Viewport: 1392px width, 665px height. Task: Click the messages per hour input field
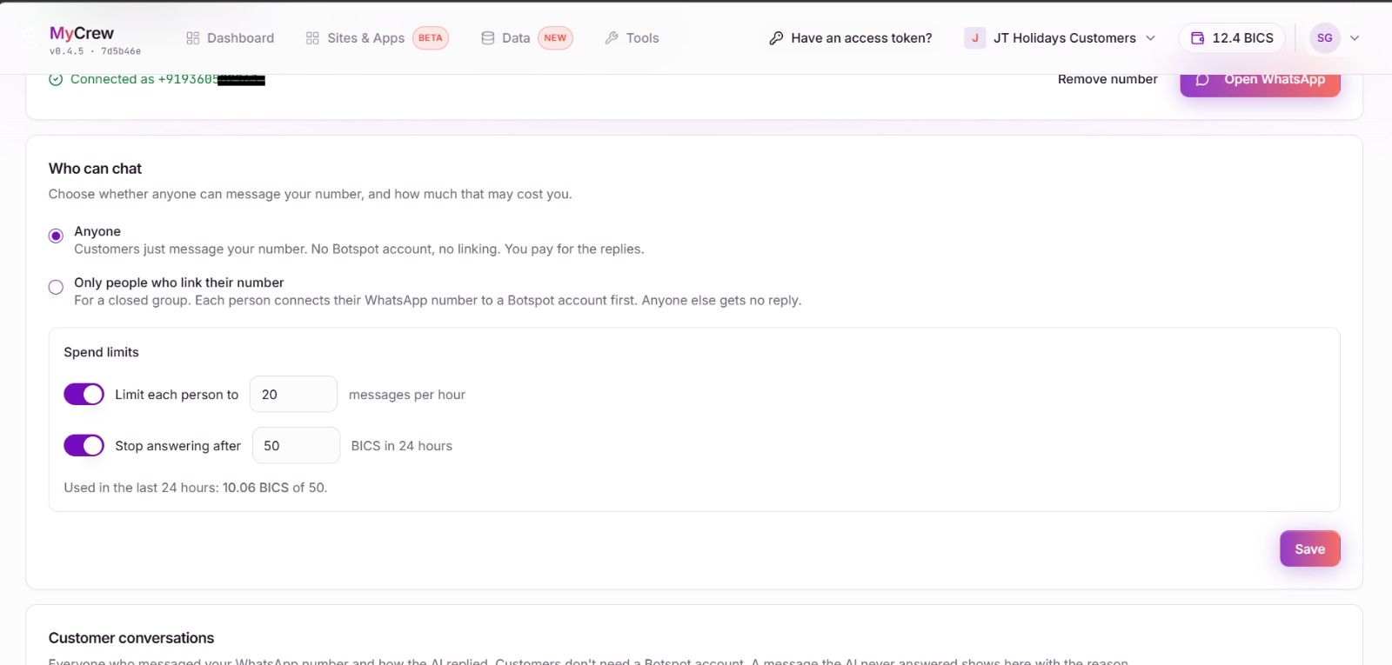click(x=293, y=395)
